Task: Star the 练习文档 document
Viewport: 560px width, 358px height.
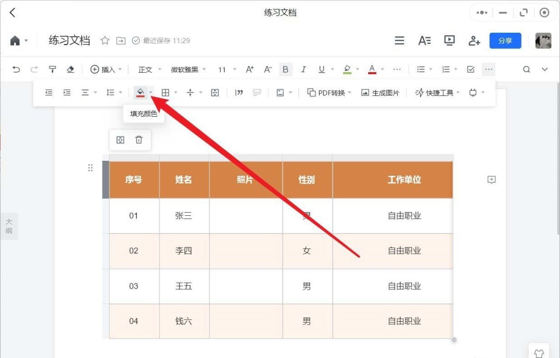Action: (104, 40)
